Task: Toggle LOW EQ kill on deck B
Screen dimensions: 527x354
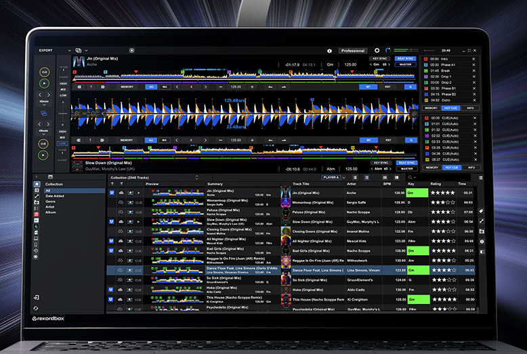Action: [x=62, y=143]
